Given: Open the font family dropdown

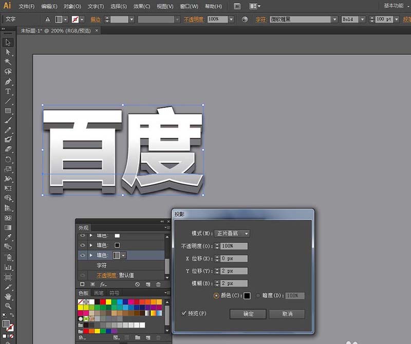Looking at the screenshot, I should [334, 19].
